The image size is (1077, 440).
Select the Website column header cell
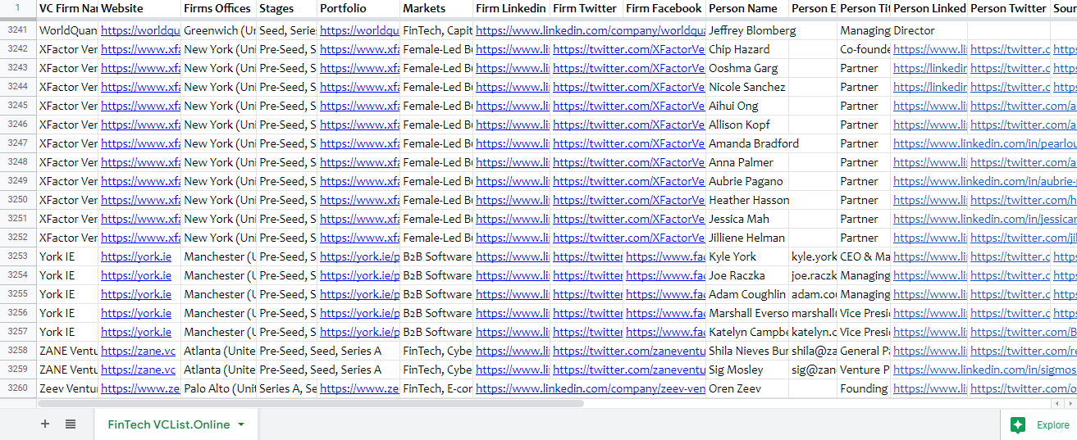tap(139, 8)
